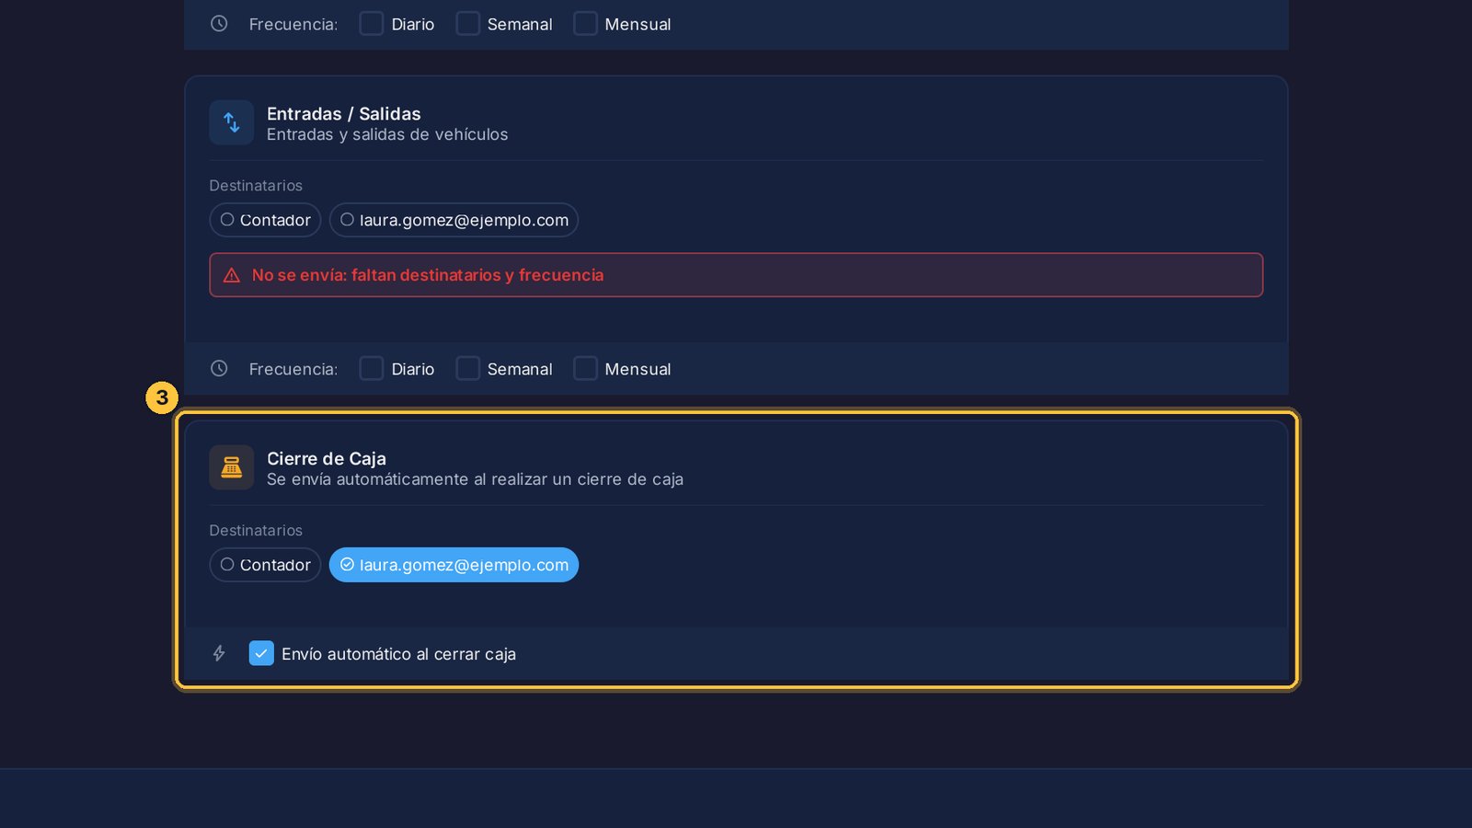Deselect laura.gomez@ejemplo.com in Cierre de Caja

pyautogui.click(x=454, y=565)
